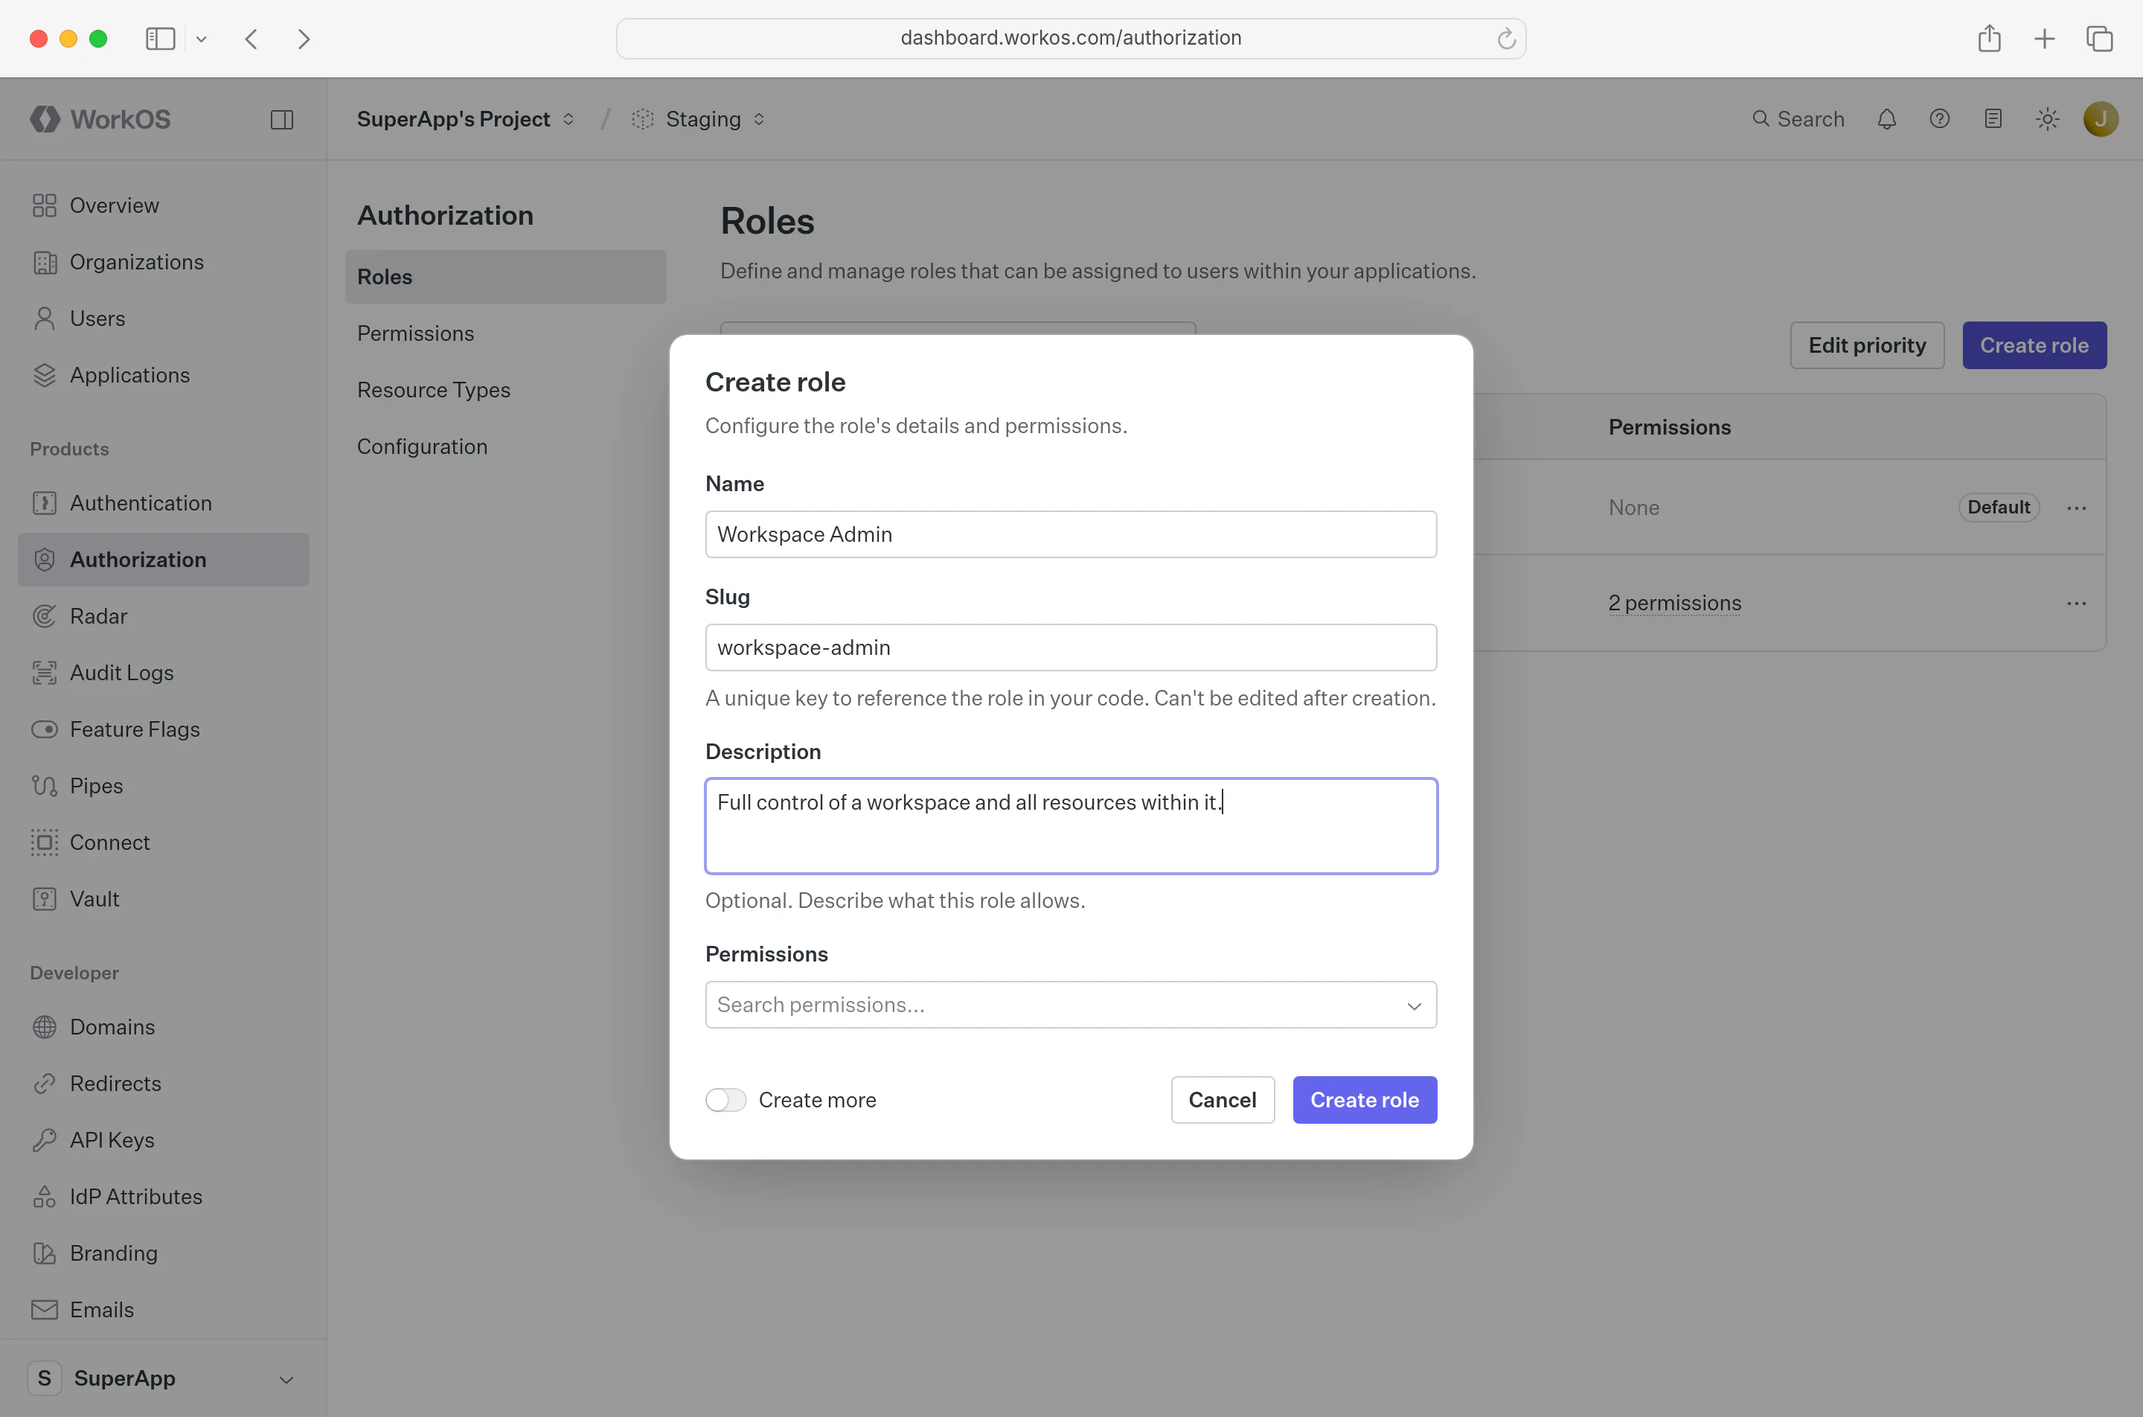Click the Name field with Workspace Admin

1071,534
